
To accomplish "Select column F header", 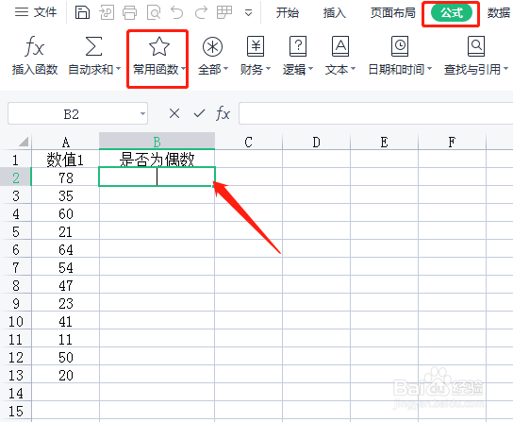I will [452, 142].
